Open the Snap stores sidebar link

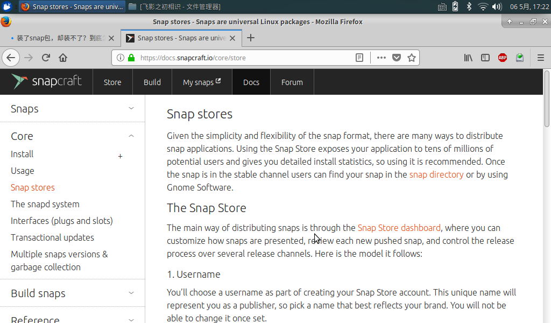tap(33, 188)
